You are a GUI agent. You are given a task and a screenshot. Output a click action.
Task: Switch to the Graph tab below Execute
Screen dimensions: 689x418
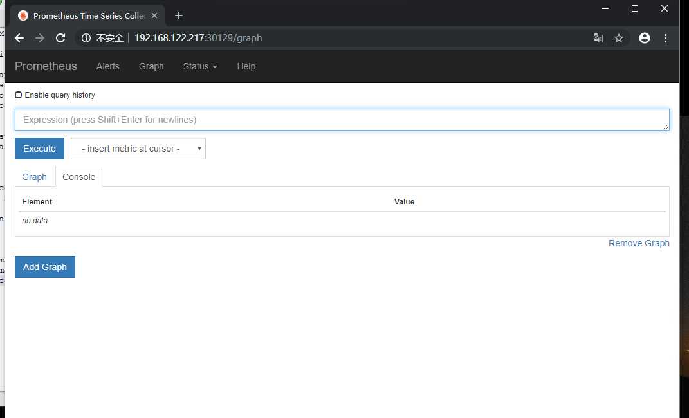[x=34, y=177]
